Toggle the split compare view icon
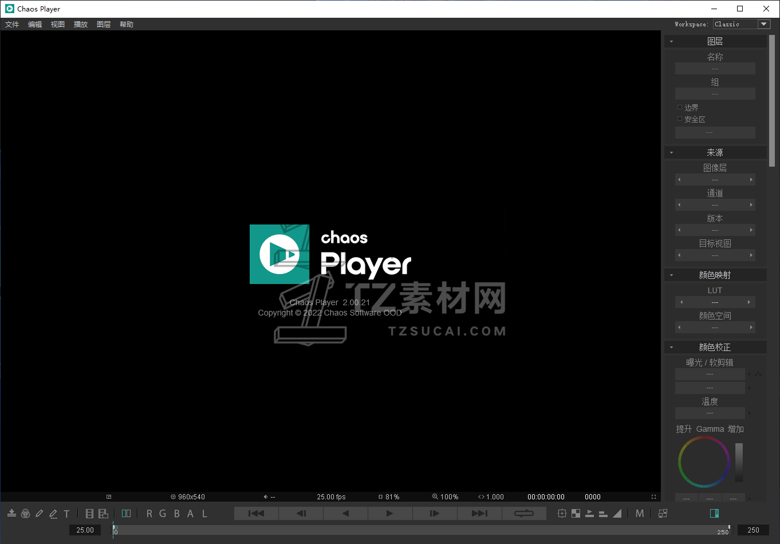This screenshot has width=780, height=544. coord(127,514)
